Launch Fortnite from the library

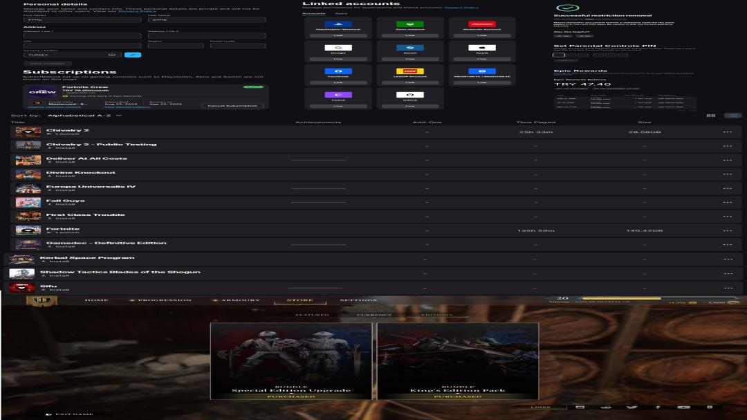[63, 232]
